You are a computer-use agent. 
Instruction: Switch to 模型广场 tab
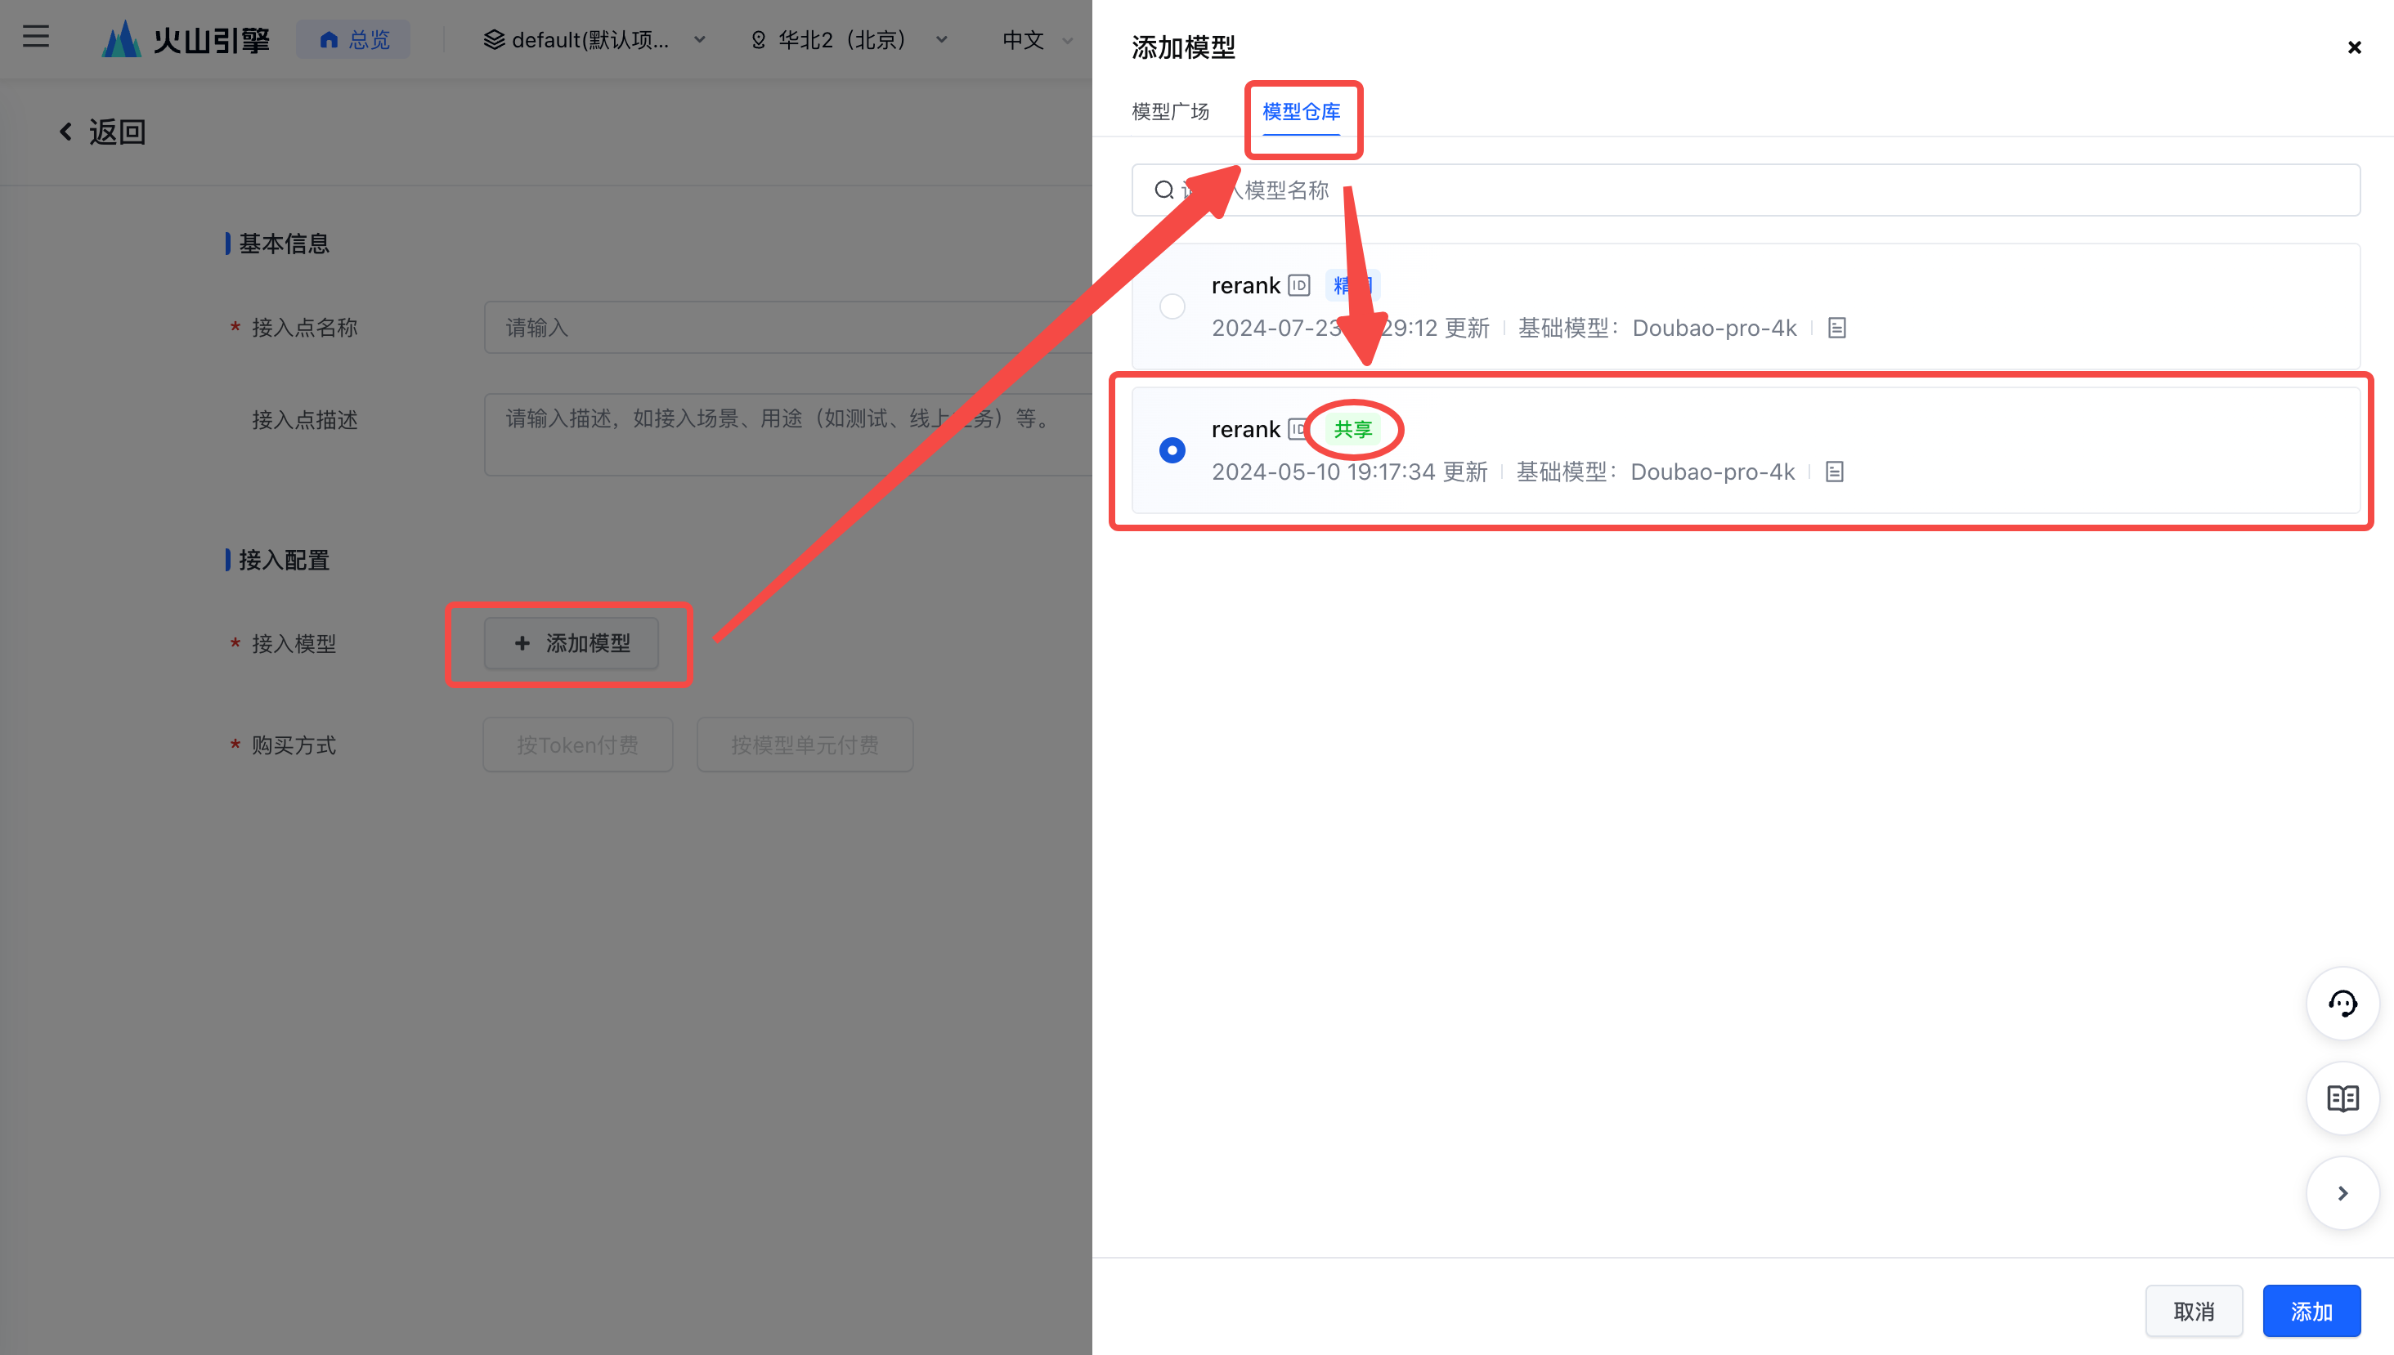1170,112
